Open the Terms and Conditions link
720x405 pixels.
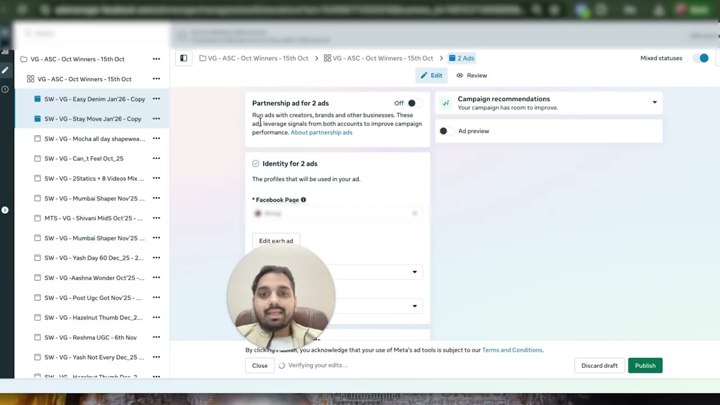pos(512,350)
